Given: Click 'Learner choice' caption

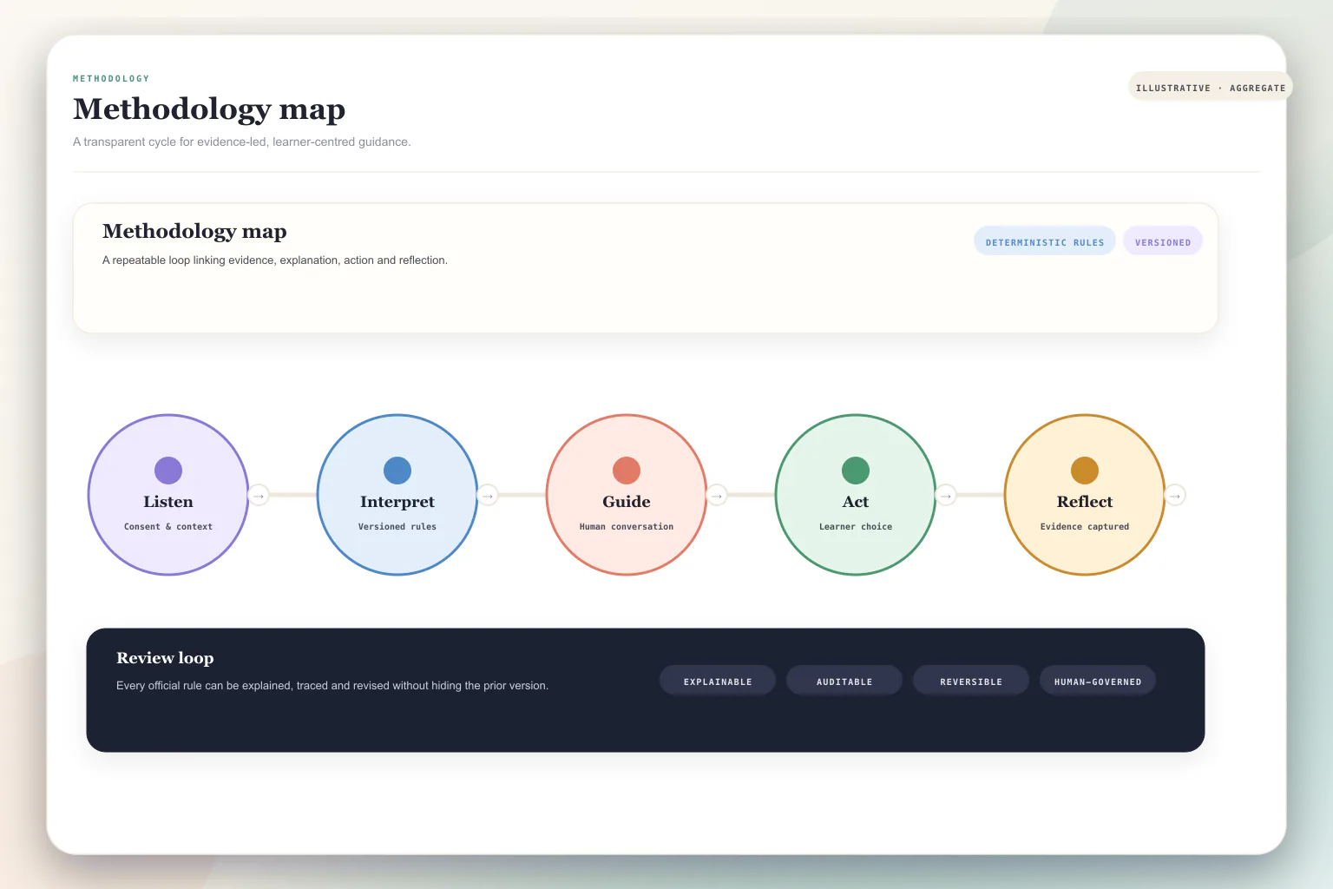Looking at the screenshot, I should (x=856, y=526).
